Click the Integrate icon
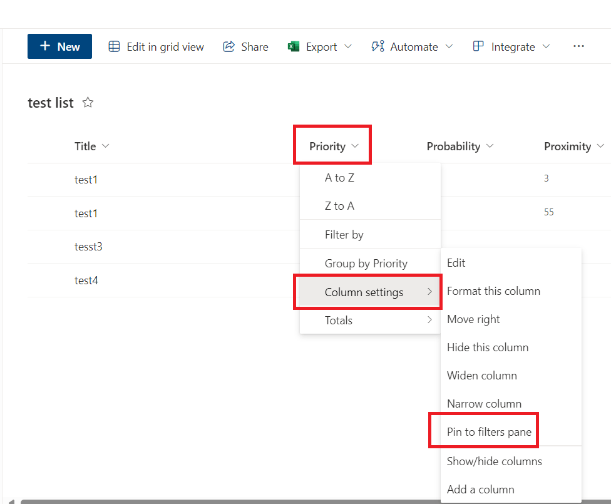The height and width of the screenshot is (504, 611). (x=478, y=46)
